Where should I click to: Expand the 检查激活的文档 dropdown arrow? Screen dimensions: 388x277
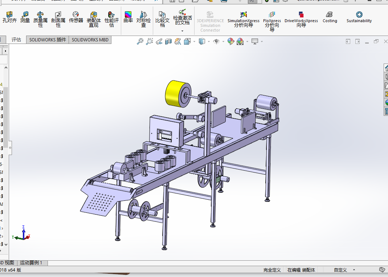(182, 31)
